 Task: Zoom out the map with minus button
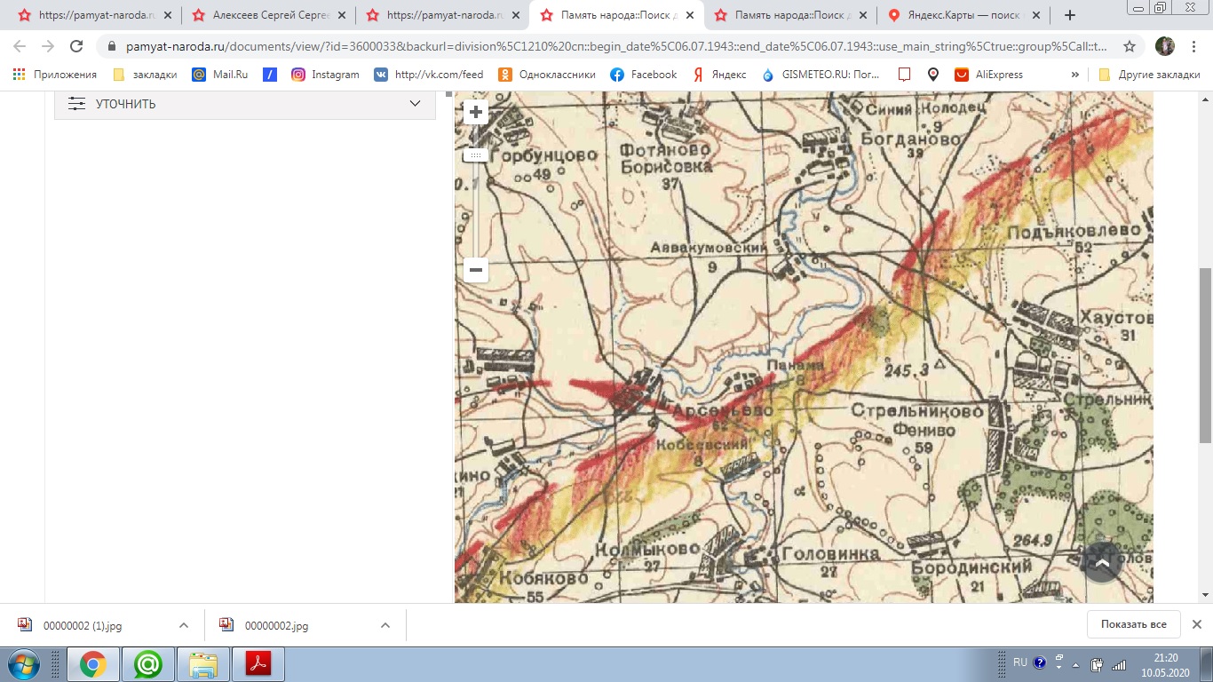coord(476,270)
